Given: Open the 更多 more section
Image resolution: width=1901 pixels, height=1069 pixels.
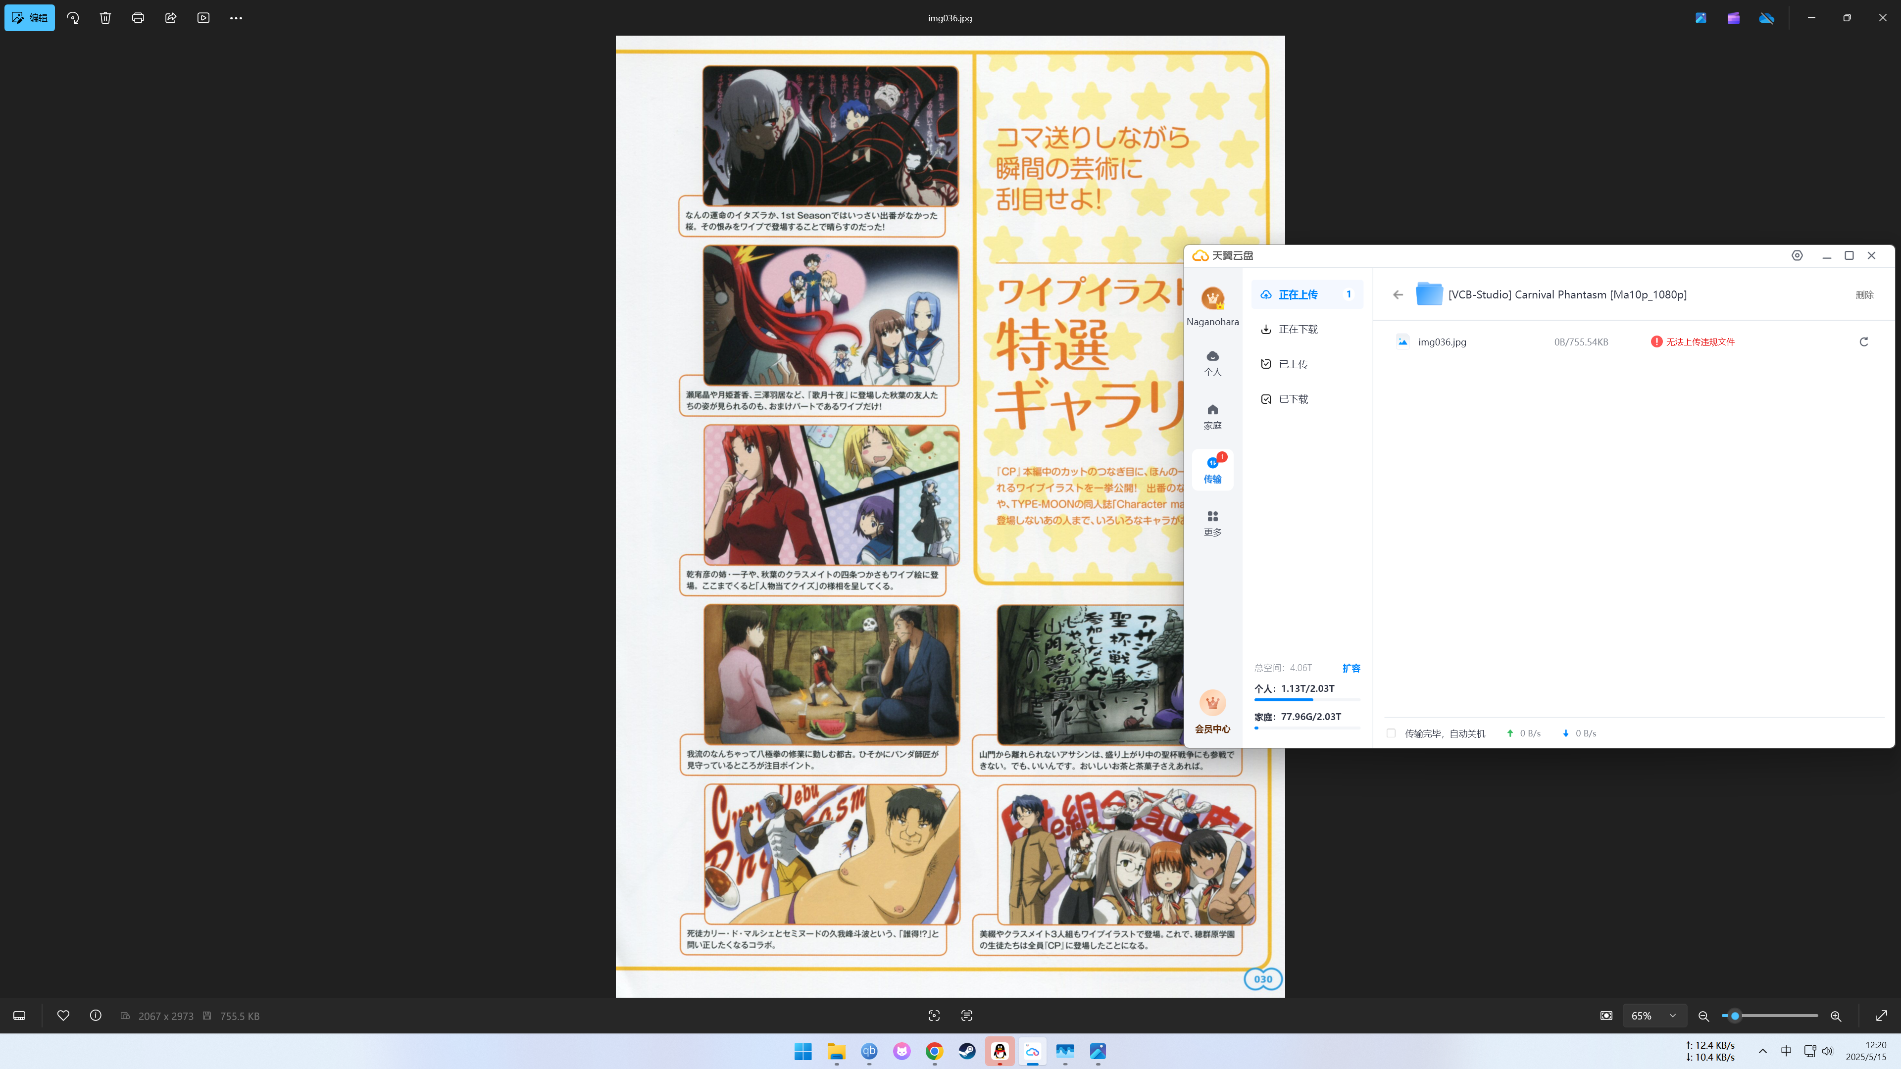Looking at the screenshot, I should click(1212, 524).
